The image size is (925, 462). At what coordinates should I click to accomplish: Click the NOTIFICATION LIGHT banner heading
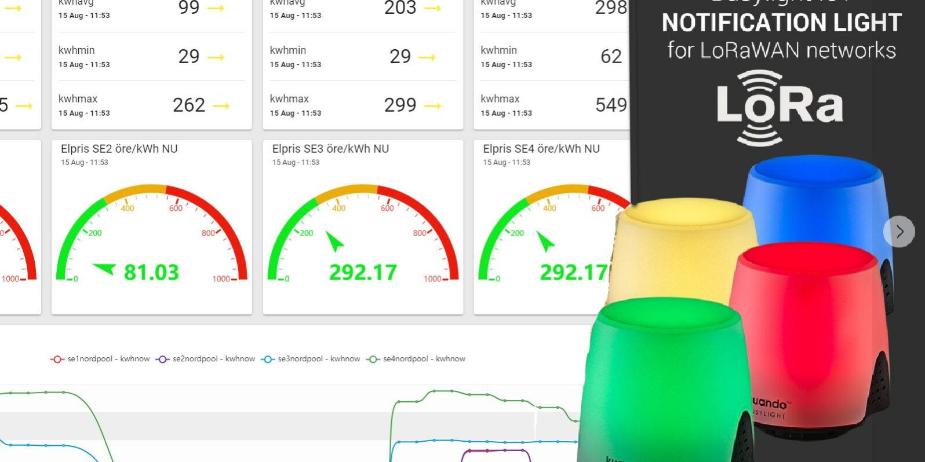[781, 23]
